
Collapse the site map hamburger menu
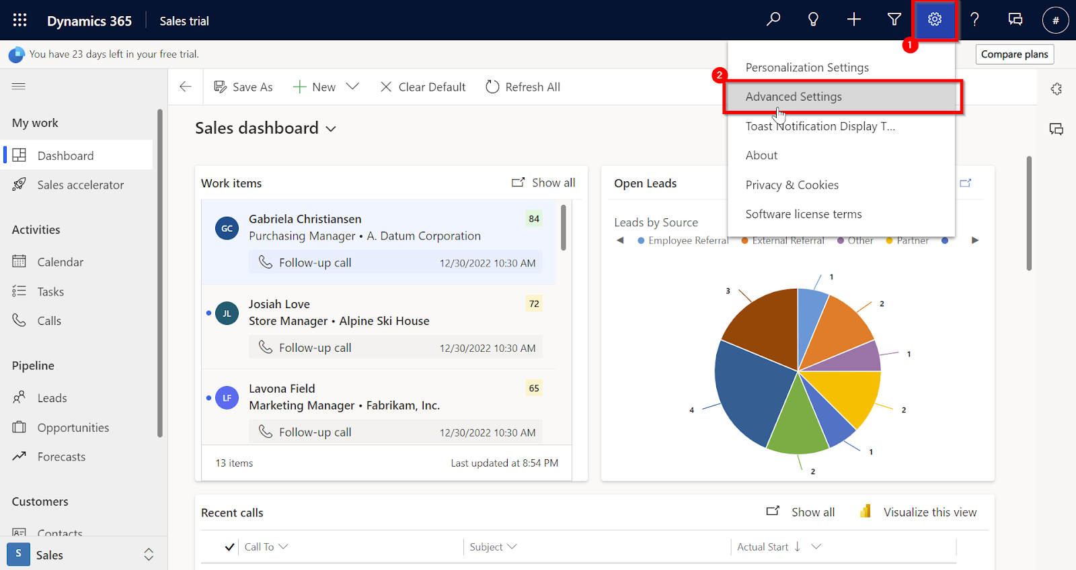(19, 86)
